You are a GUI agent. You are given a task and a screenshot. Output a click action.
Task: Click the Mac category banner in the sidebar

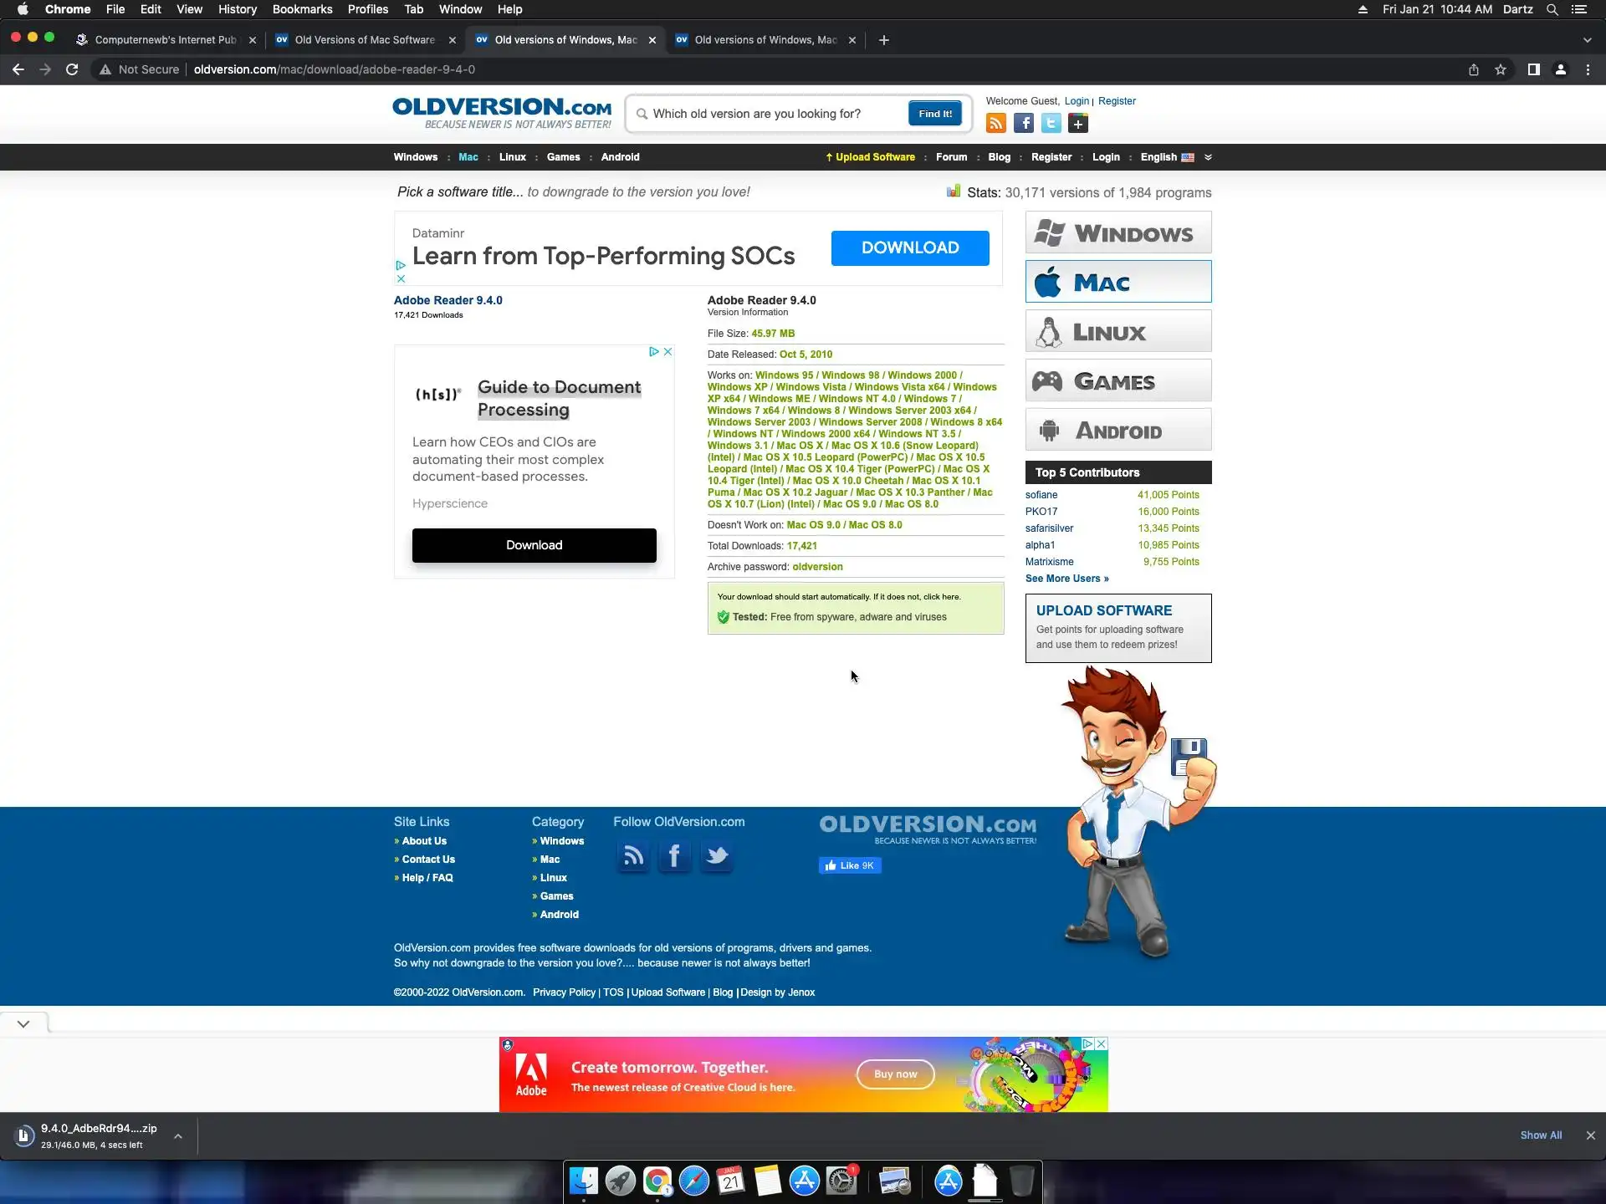pos(1118,282)
